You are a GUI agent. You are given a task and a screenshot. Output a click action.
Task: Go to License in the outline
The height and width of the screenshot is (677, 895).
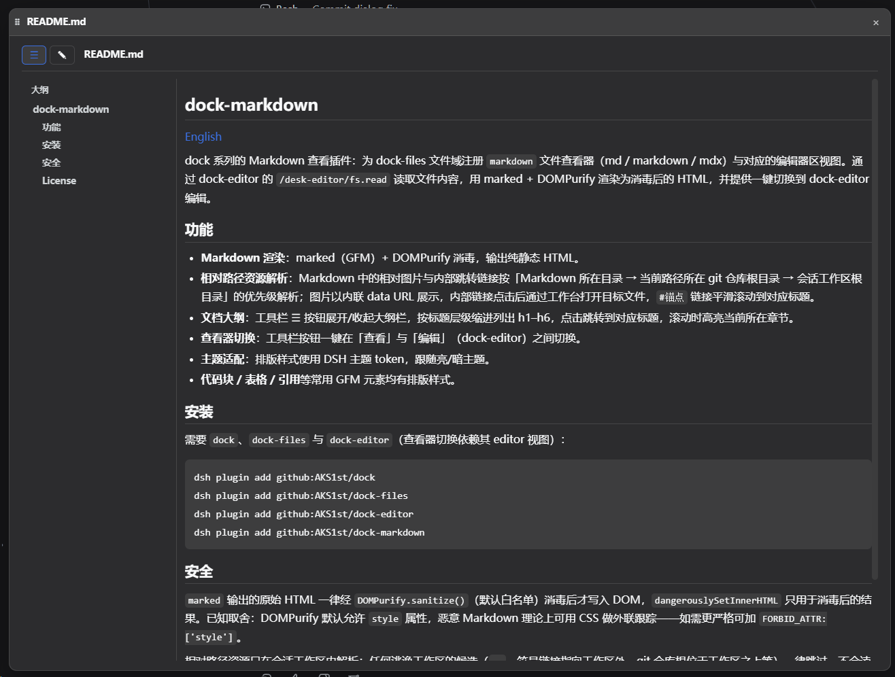59,180
